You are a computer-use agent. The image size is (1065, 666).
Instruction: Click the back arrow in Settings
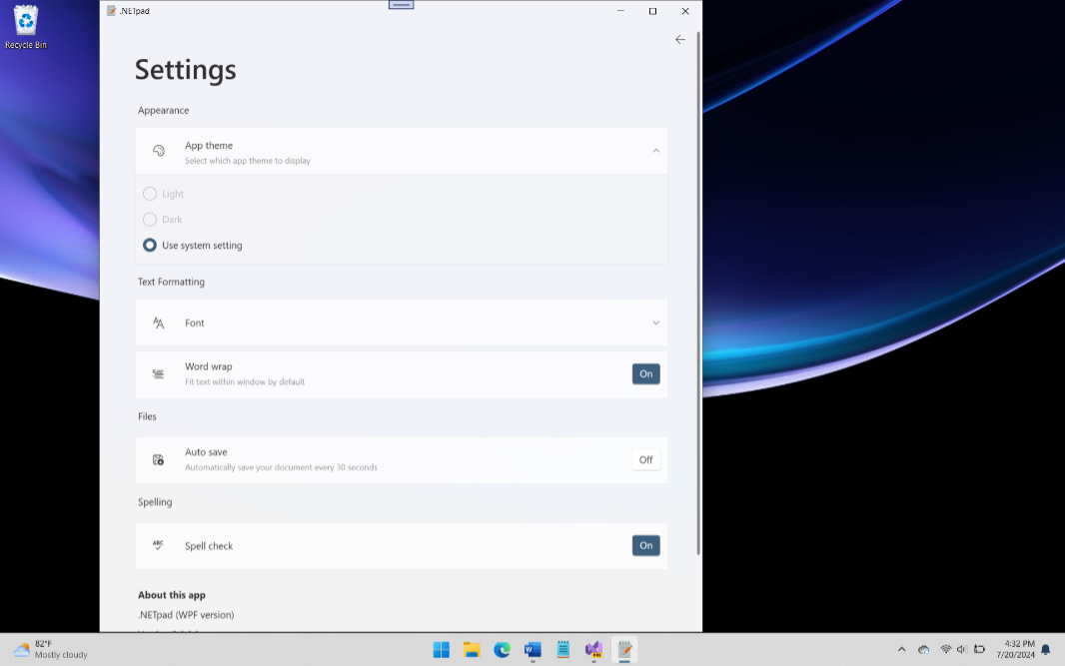pos(680,39)
